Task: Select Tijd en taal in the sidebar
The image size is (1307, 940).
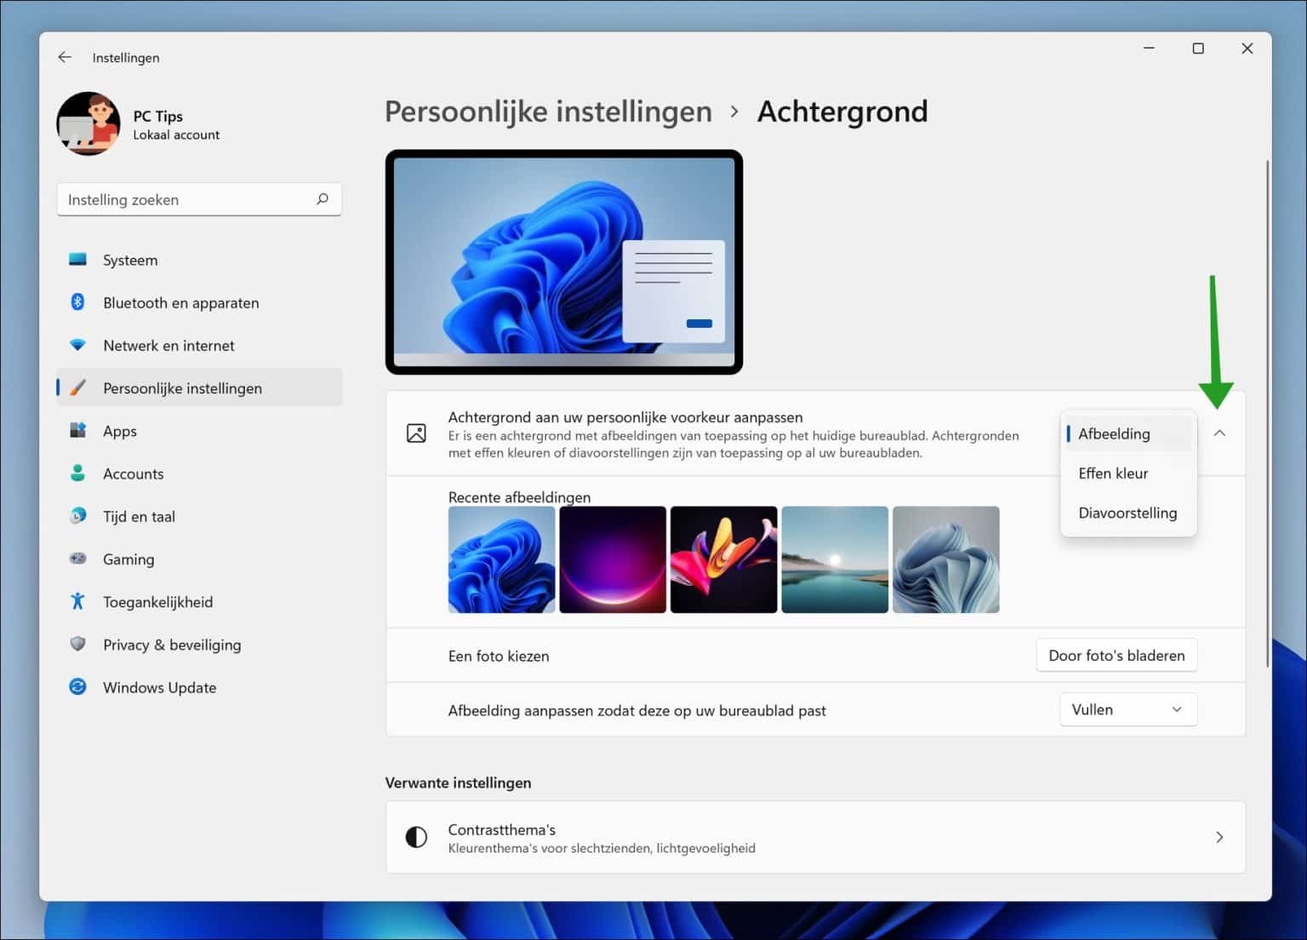Action: click(x=139, y=516)
